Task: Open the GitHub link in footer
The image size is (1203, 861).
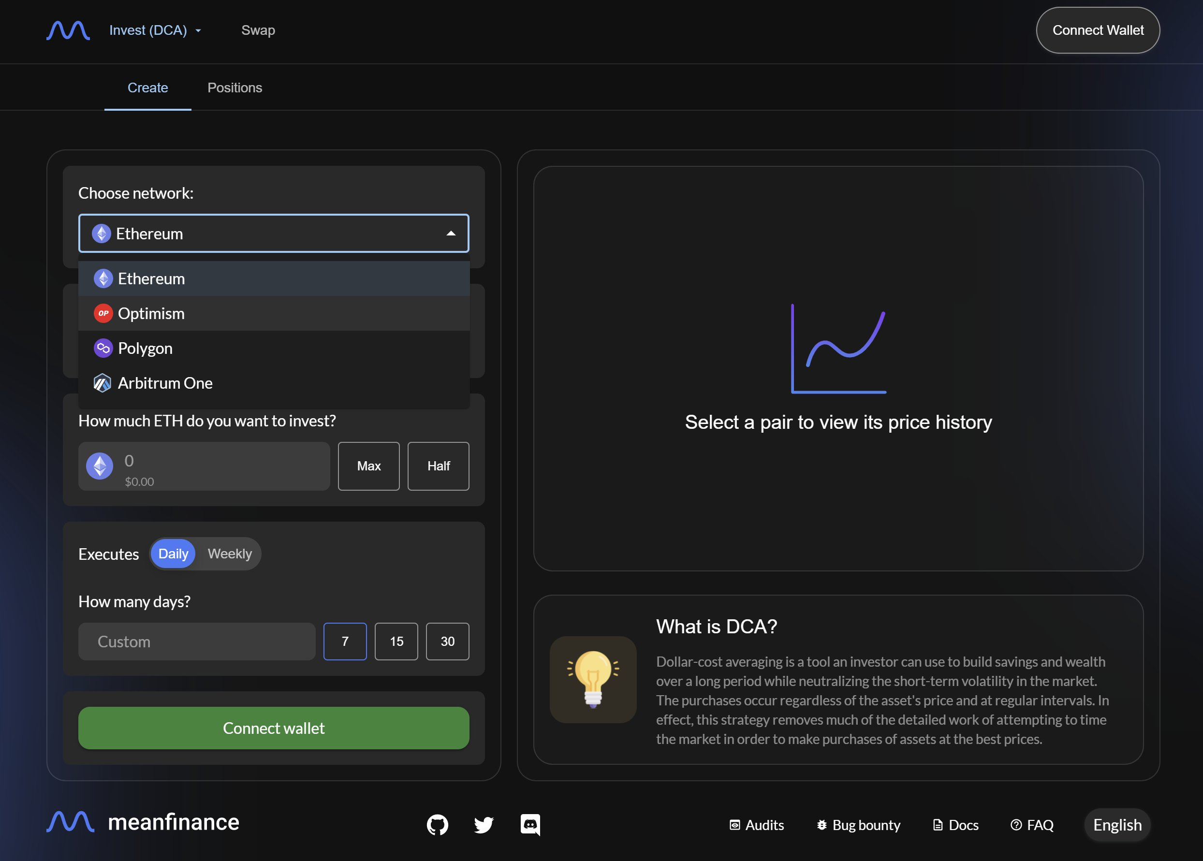Action: 438,825
